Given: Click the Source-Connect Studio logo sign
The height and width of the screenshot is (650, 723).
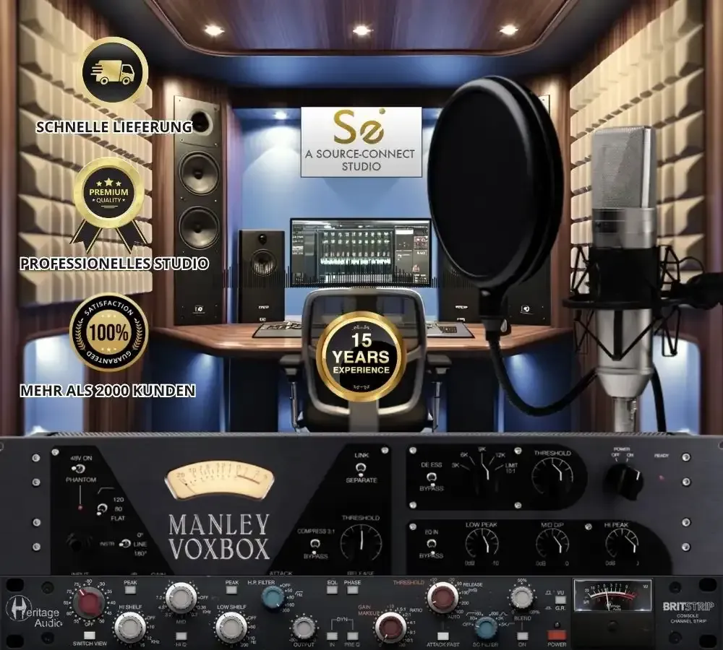Looking at the screenshot, I should click(x=361, y=142).
